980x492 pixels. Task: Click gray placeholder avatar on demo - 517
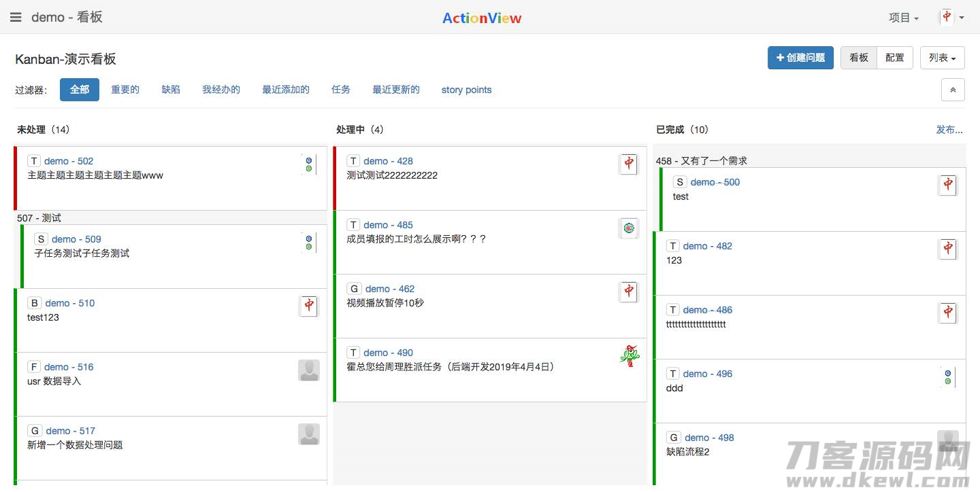[x=309, y=434]
